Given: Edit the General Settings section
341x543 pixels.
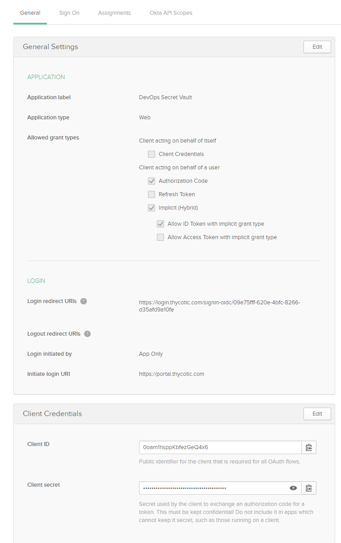Looking at the screenshot, I should click(x=317, y=47).
